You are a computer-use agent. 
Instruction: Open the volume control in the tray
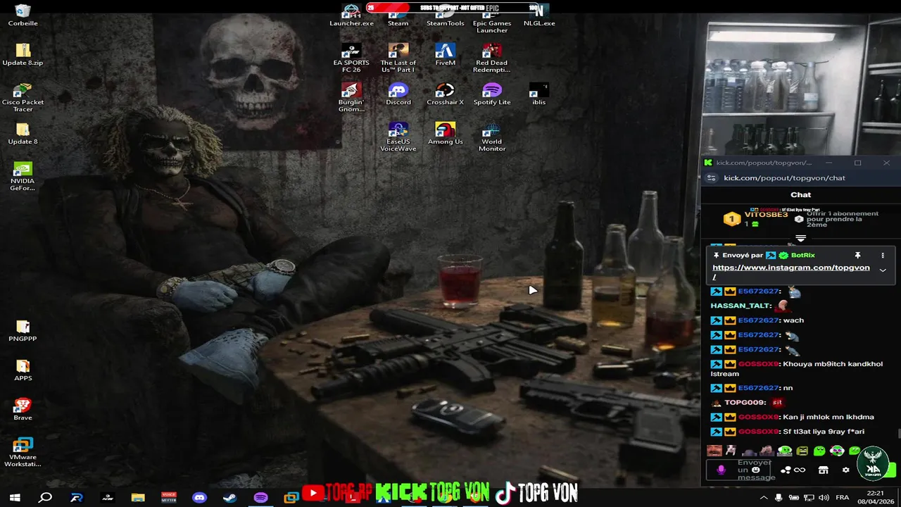(824, 498)
